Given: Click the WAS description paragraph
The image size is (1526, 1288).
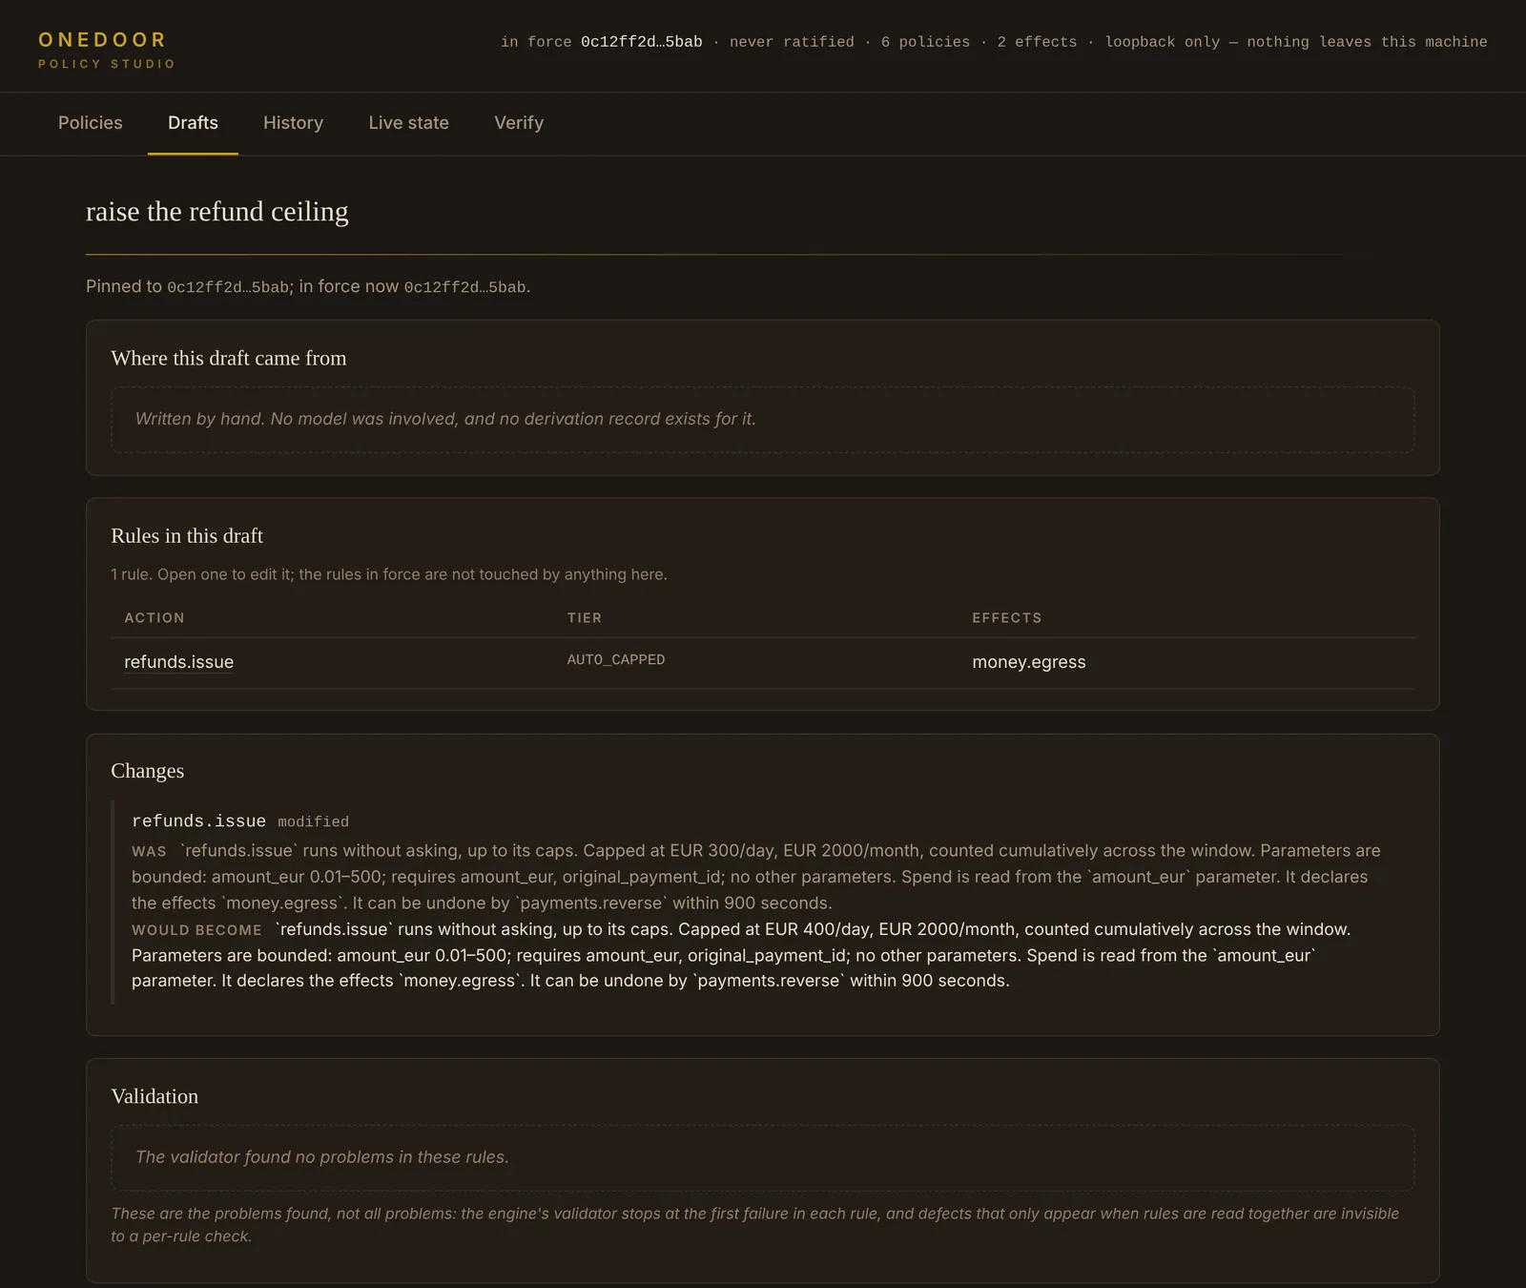Looking at the screenshot, I should [756, 877].
